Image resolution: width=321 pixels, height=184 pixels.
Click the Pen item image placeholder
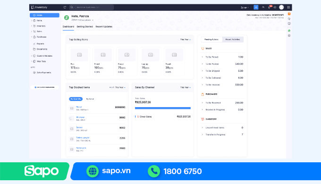[79, 55]
